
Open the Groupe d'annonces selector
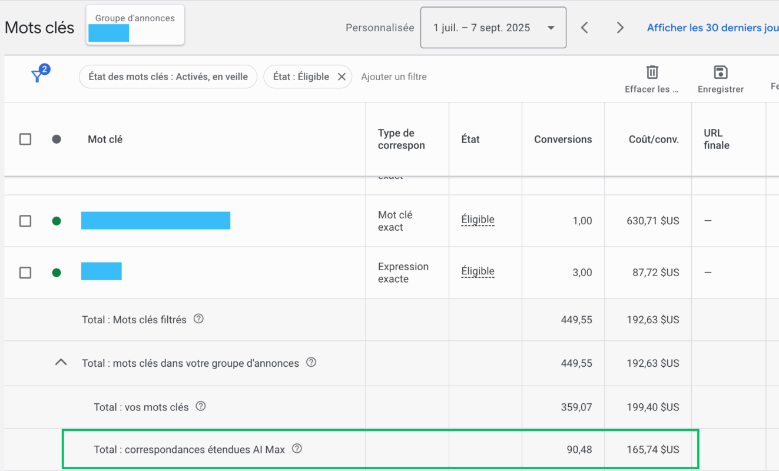point(135,25)
